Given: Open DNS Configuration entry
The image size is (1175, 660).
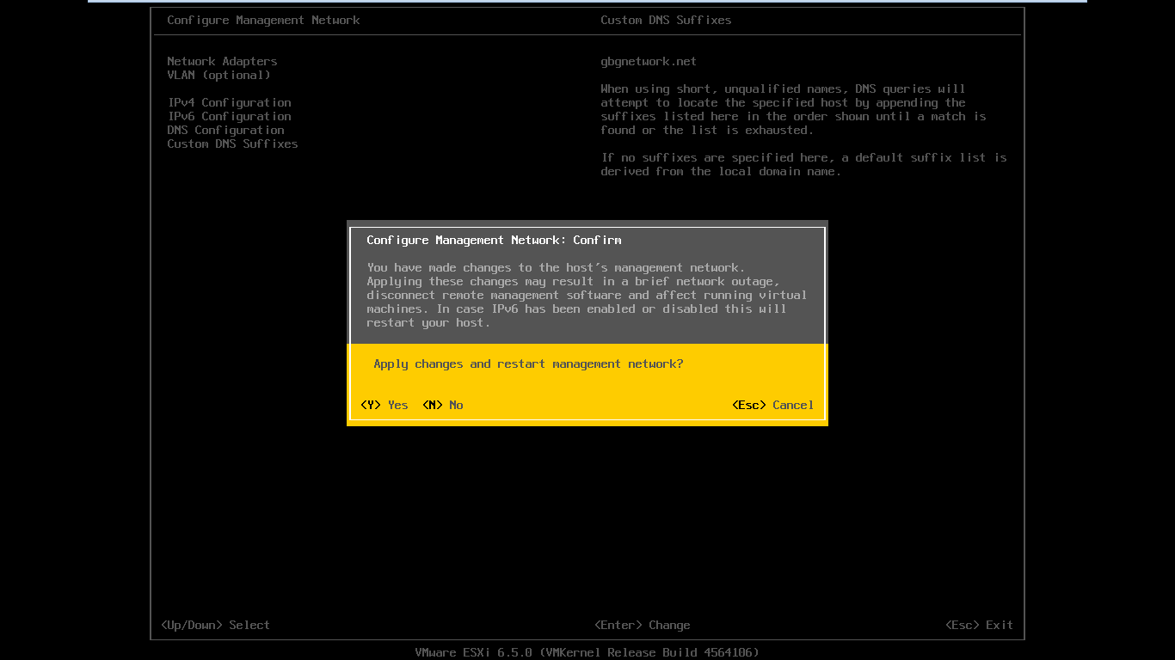Looking at the screenshot, I should 225,130.
